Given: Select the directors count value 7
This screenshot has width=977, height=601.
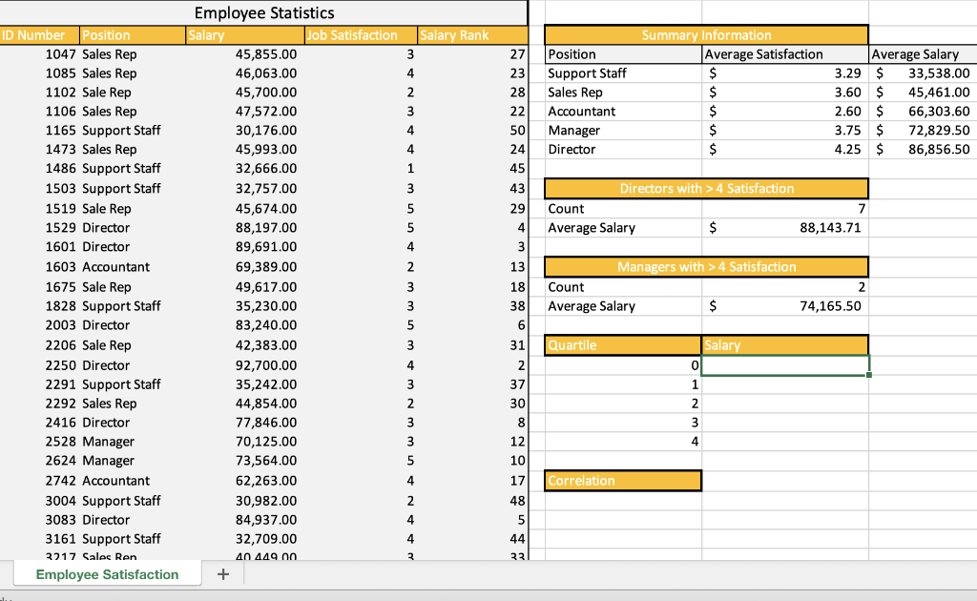Looking at the screenshot, I should pyautogui.click(x=785, y=209).
